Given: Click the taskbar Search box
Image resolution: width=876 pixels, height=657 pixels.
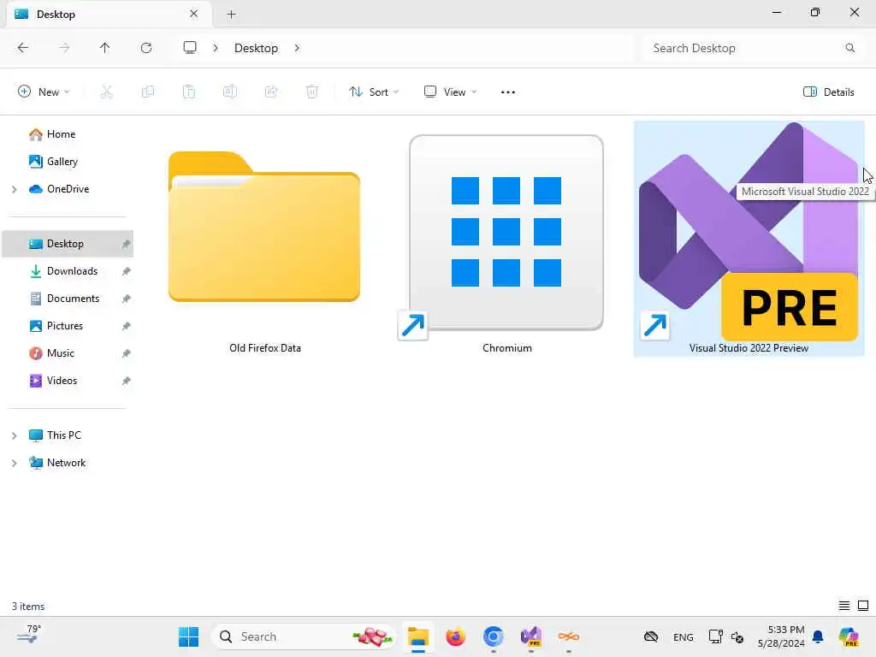Looking at the screenshot, I should coord(304,636).
